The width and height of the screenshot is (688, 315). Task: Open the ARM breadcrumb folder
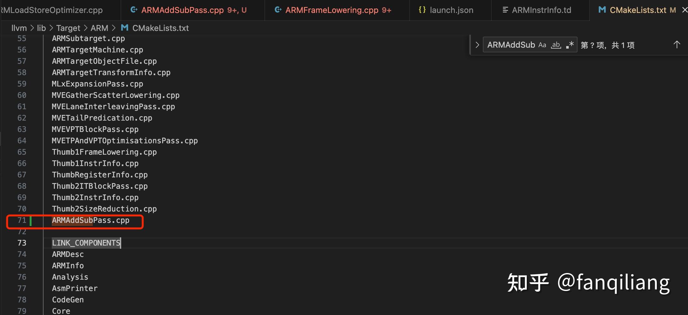point(99,28)
